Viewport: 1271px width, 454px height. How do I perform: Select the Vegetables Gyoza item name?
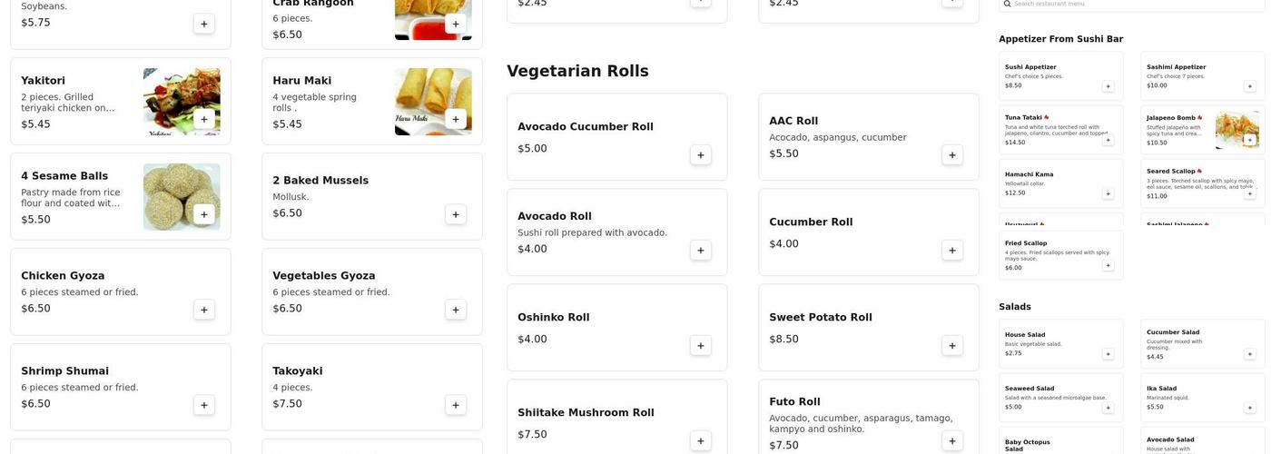[x=323, y=276]
